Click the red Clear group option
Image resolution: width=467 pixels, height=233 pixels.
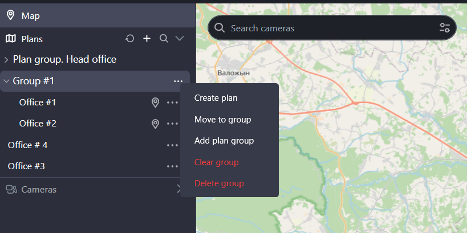click(x=216, y=162)
